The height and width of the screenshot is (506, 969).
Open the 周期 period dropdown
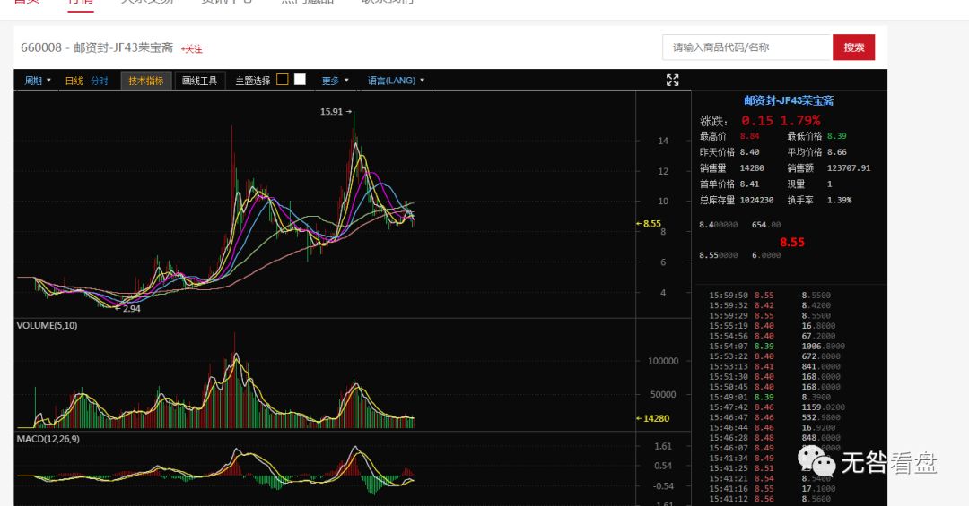pos(38,81)
